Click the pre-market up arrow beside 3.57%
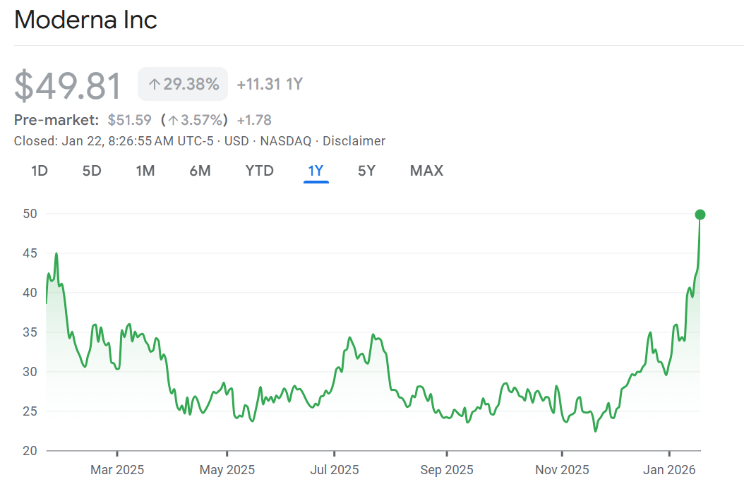 tap(172, 120)
